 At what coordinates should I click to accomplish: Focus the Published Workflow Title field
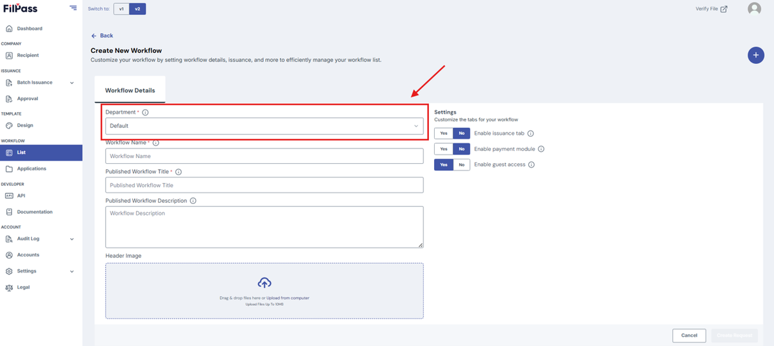point(264,185)
